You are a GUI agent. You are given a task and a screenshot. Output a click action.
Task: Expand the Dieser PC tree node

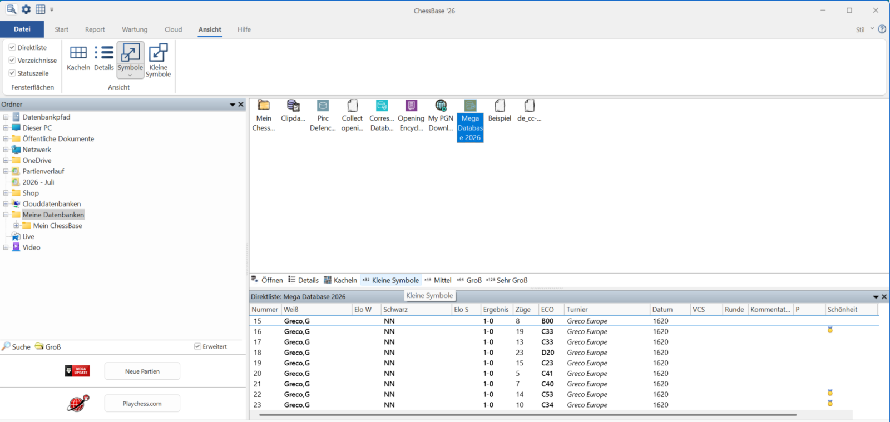(x=6, y=128)
